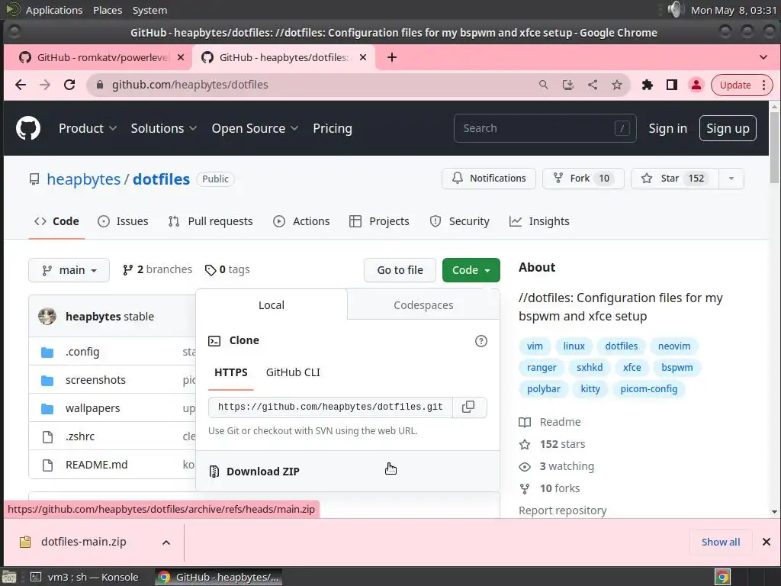
Task: Switch to Konsole in taskbar
Action: (85, 577)
